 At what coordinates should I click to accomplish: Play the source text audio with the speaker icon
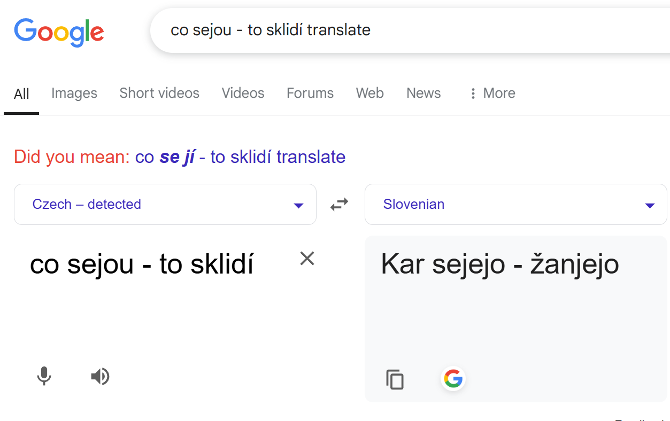[x=100, y=377]
